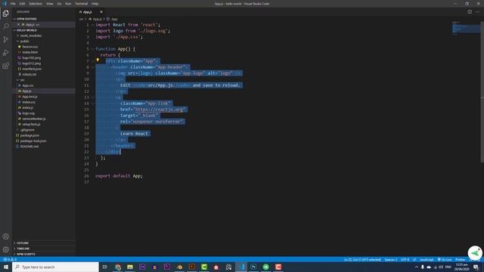This screenshot has width=484, height=272.
Task: Open the Accounts menu icon
Action: pyautogui.click(x=5, y=236)
